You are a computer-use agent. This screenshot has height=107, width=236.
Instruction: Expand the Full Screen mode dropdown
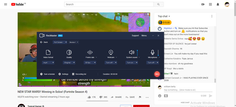60,42
